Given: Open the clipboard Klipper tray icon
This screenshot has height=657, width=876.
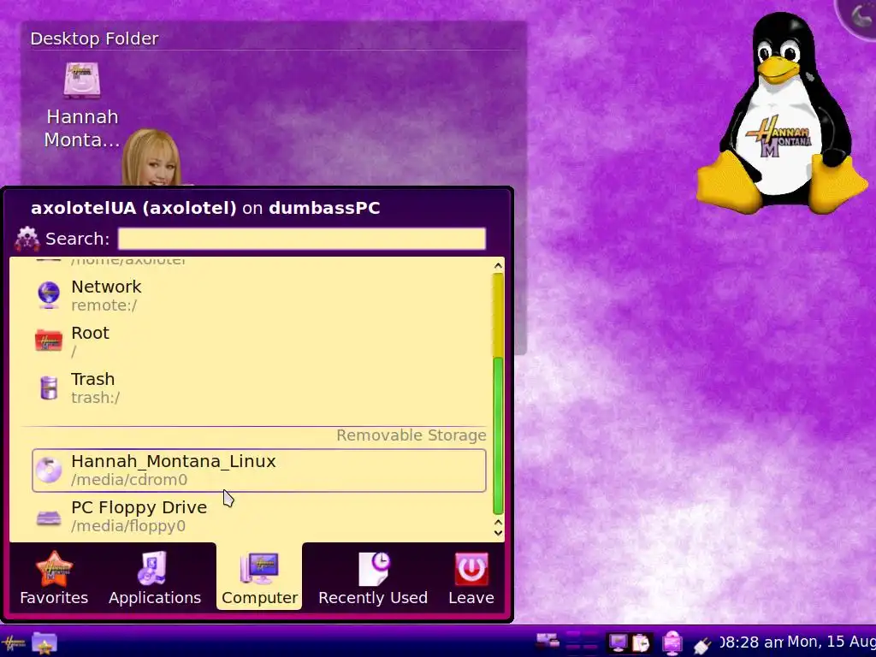Looking at the screenshot, I should tap(642, 643).
